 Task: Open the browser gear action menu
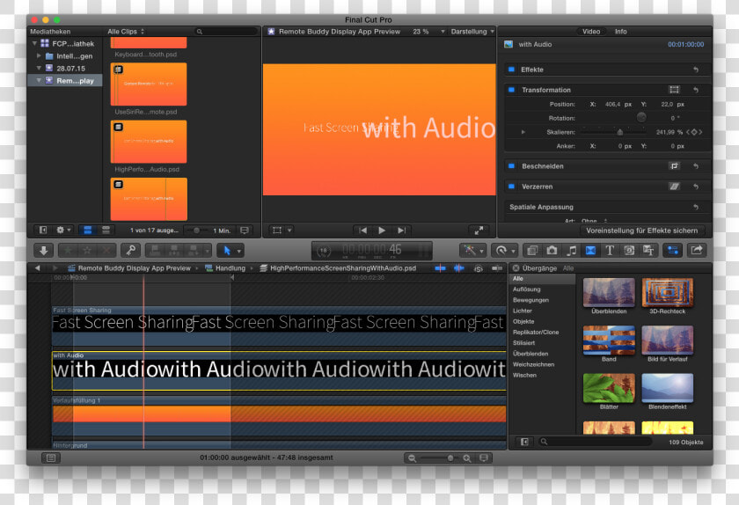click(63, 231)
